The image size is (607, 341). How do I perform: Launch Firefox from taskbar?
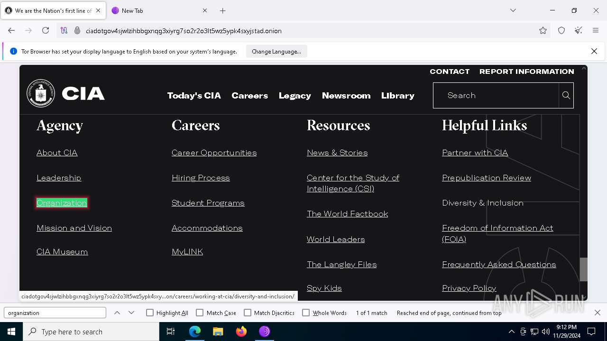tap(241, 332)
